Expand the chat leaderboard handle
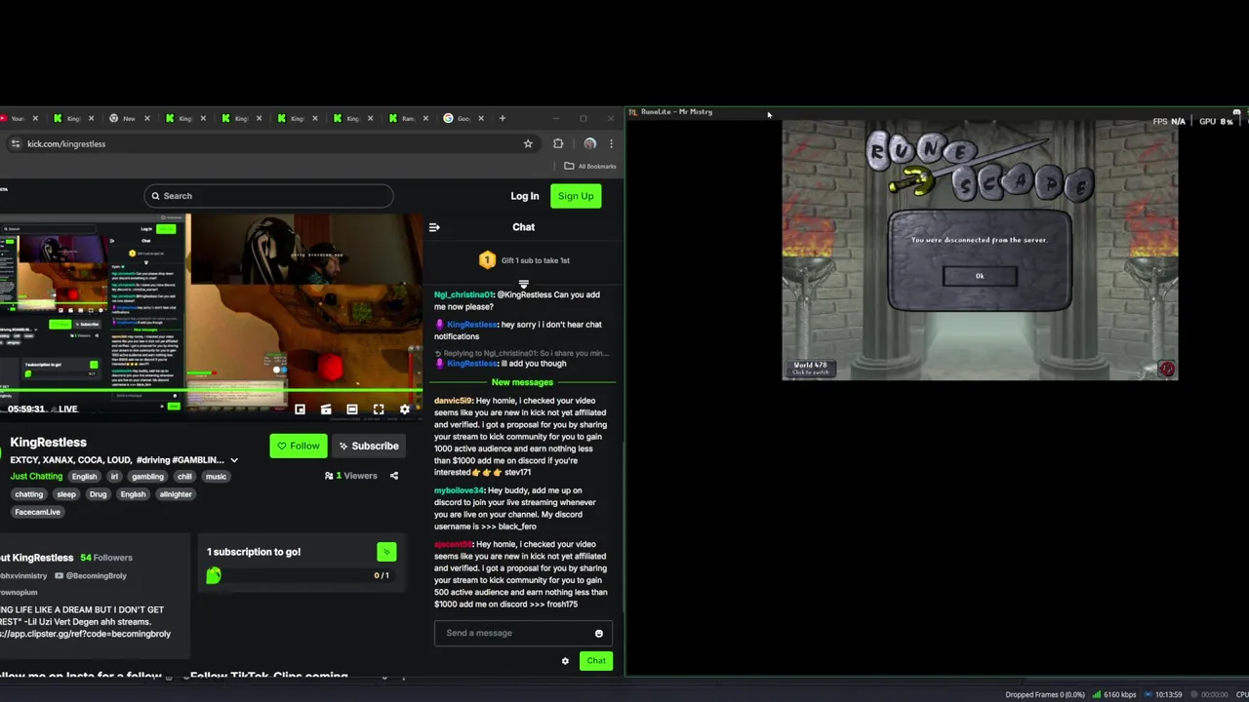1249x702 pixels. [523, 285]
